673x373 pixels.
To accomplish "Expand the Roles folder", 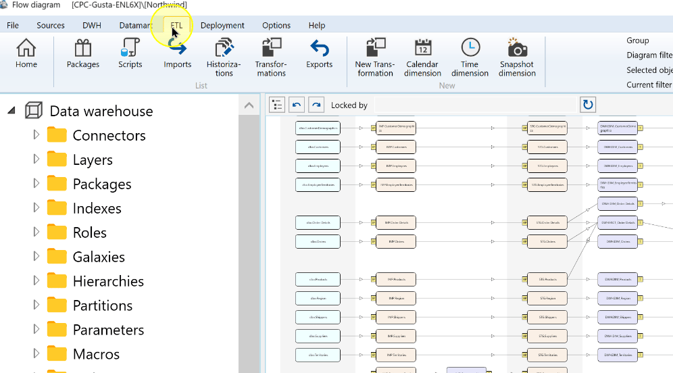I will coord(36,232).
